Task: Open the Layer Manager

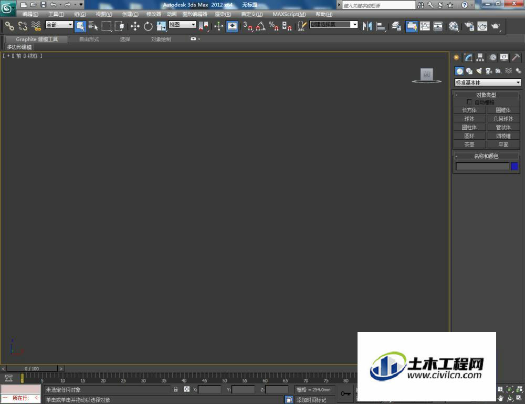Action: [x=396, y=26]
